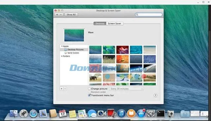
Task: Open App Store icon with red badge
Action: coord(141,113)
